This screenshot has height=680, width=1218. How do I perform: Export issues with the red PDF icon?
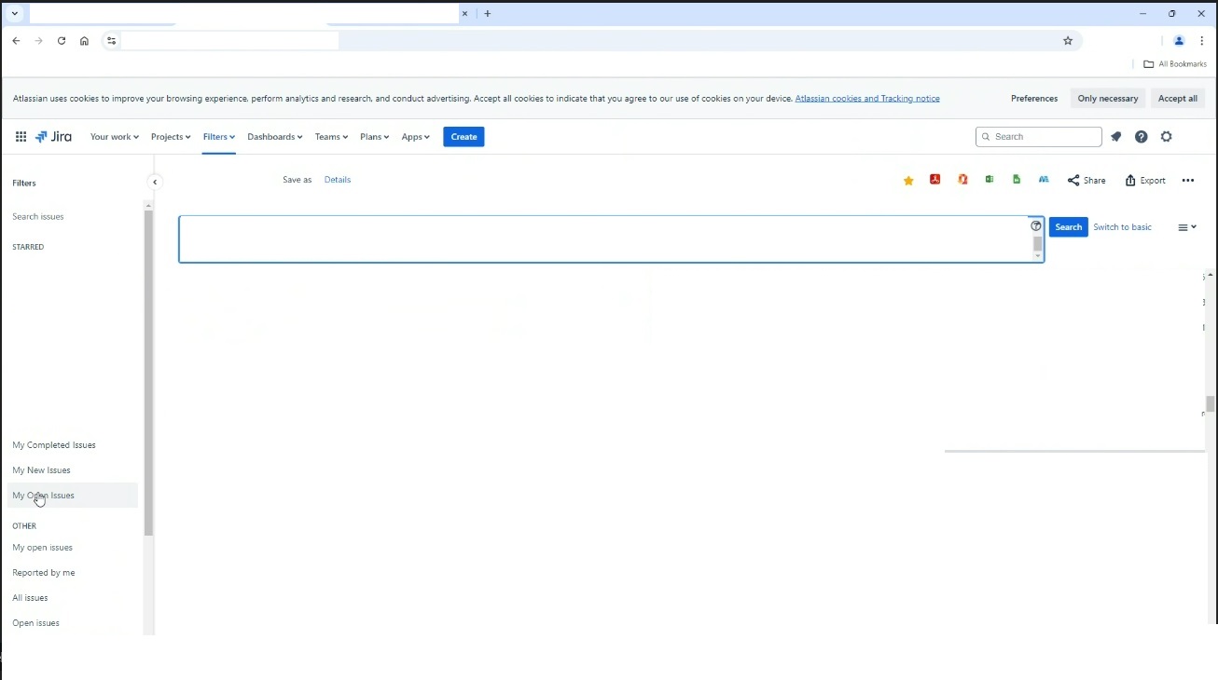point(934,180)
